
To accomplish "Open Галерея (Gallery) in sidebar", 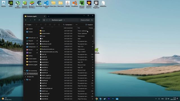I will [x=30, y=32].
